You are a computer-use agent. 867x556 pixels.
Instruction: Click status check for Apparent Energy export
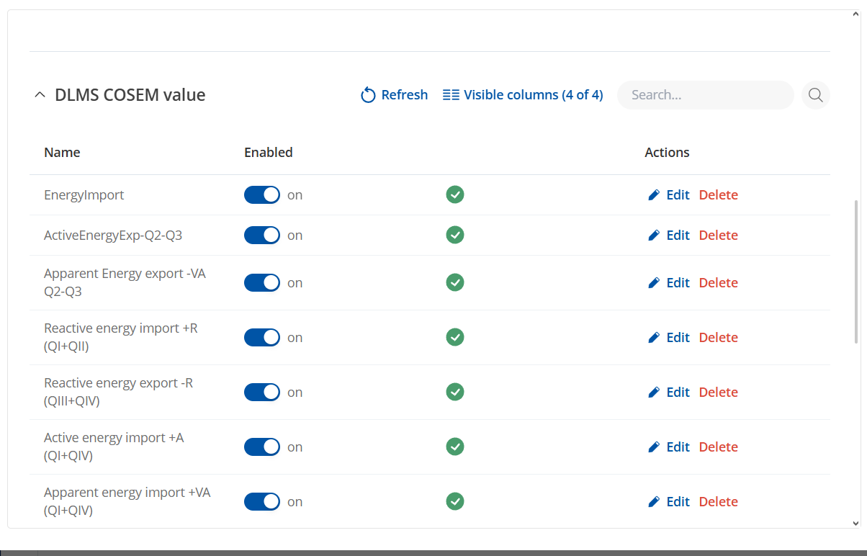point(454,282)
